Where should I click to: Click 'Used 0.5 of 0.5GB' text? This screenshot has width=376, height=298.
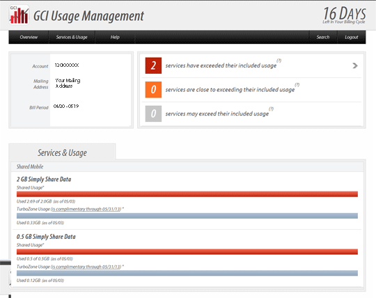pyautogui.click(x=33, y=259)
